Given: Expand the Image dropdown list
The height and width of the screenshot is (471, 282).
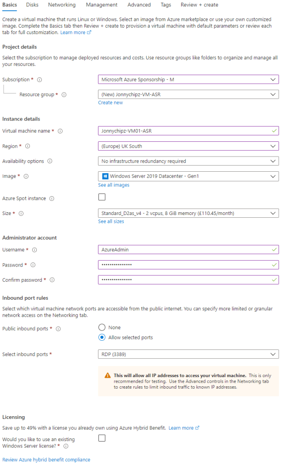Looking at the screenshot, I should pos(188,176).
